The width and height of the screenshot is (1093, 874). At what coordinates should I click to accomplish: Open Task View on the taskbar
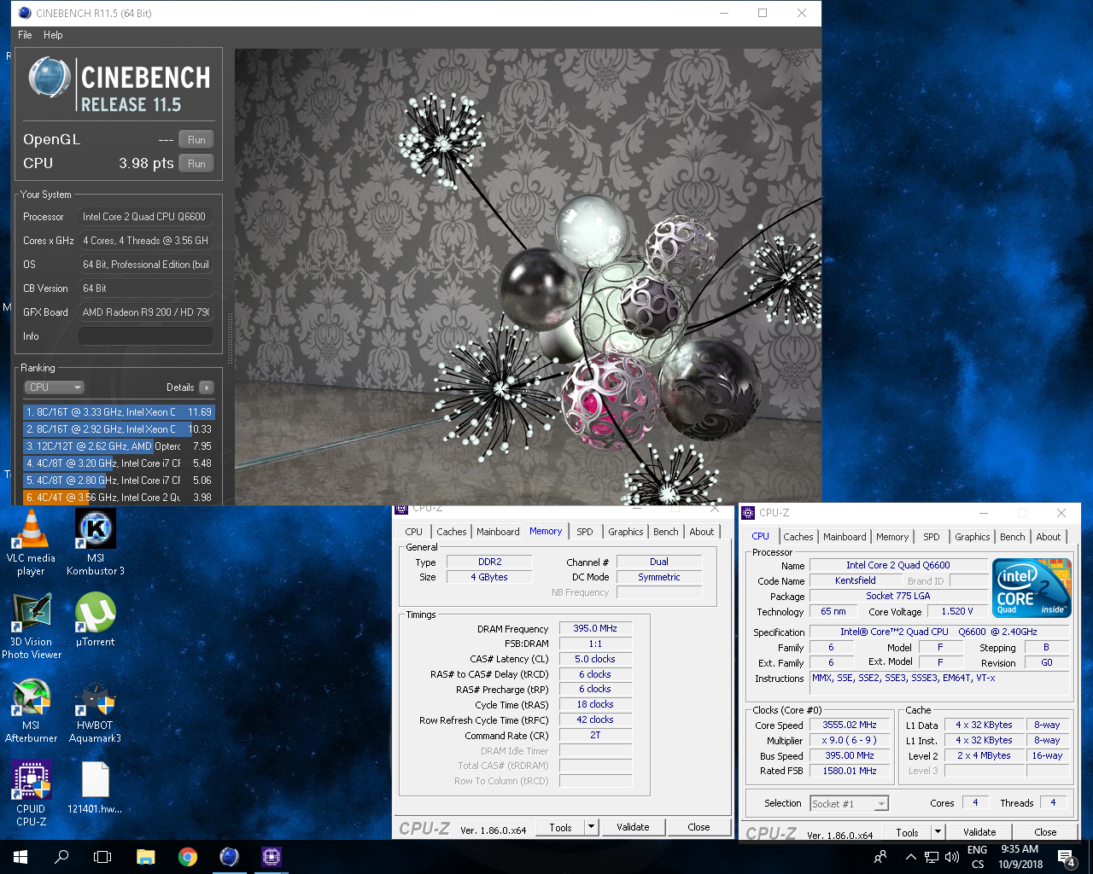pyautogui.click(x=102, y=857)
